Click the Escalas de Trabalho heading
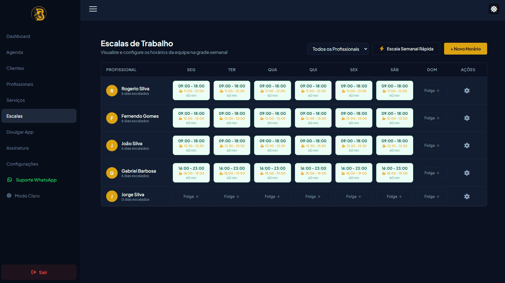 (x=137, y=44)
